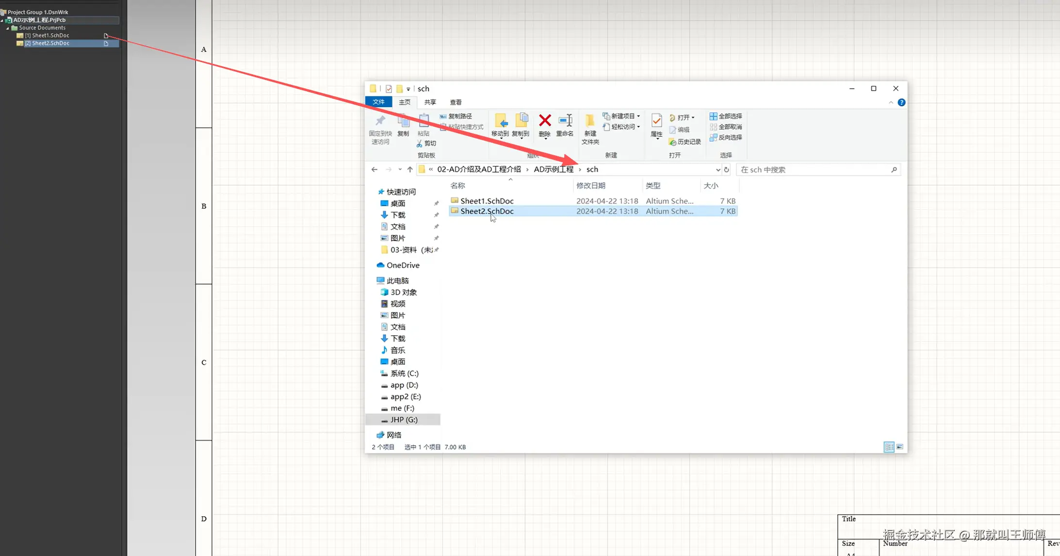Collapse the Source Documents tree node
The width and height of the screenshot is (1060, 556).
coord(8,28)
